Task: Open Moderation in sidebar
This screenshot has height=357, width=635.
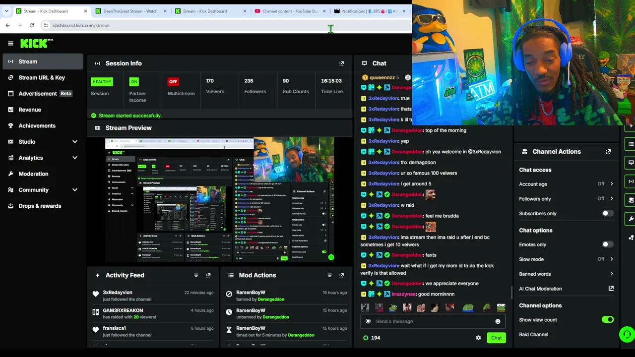Action: coord(43,174)
